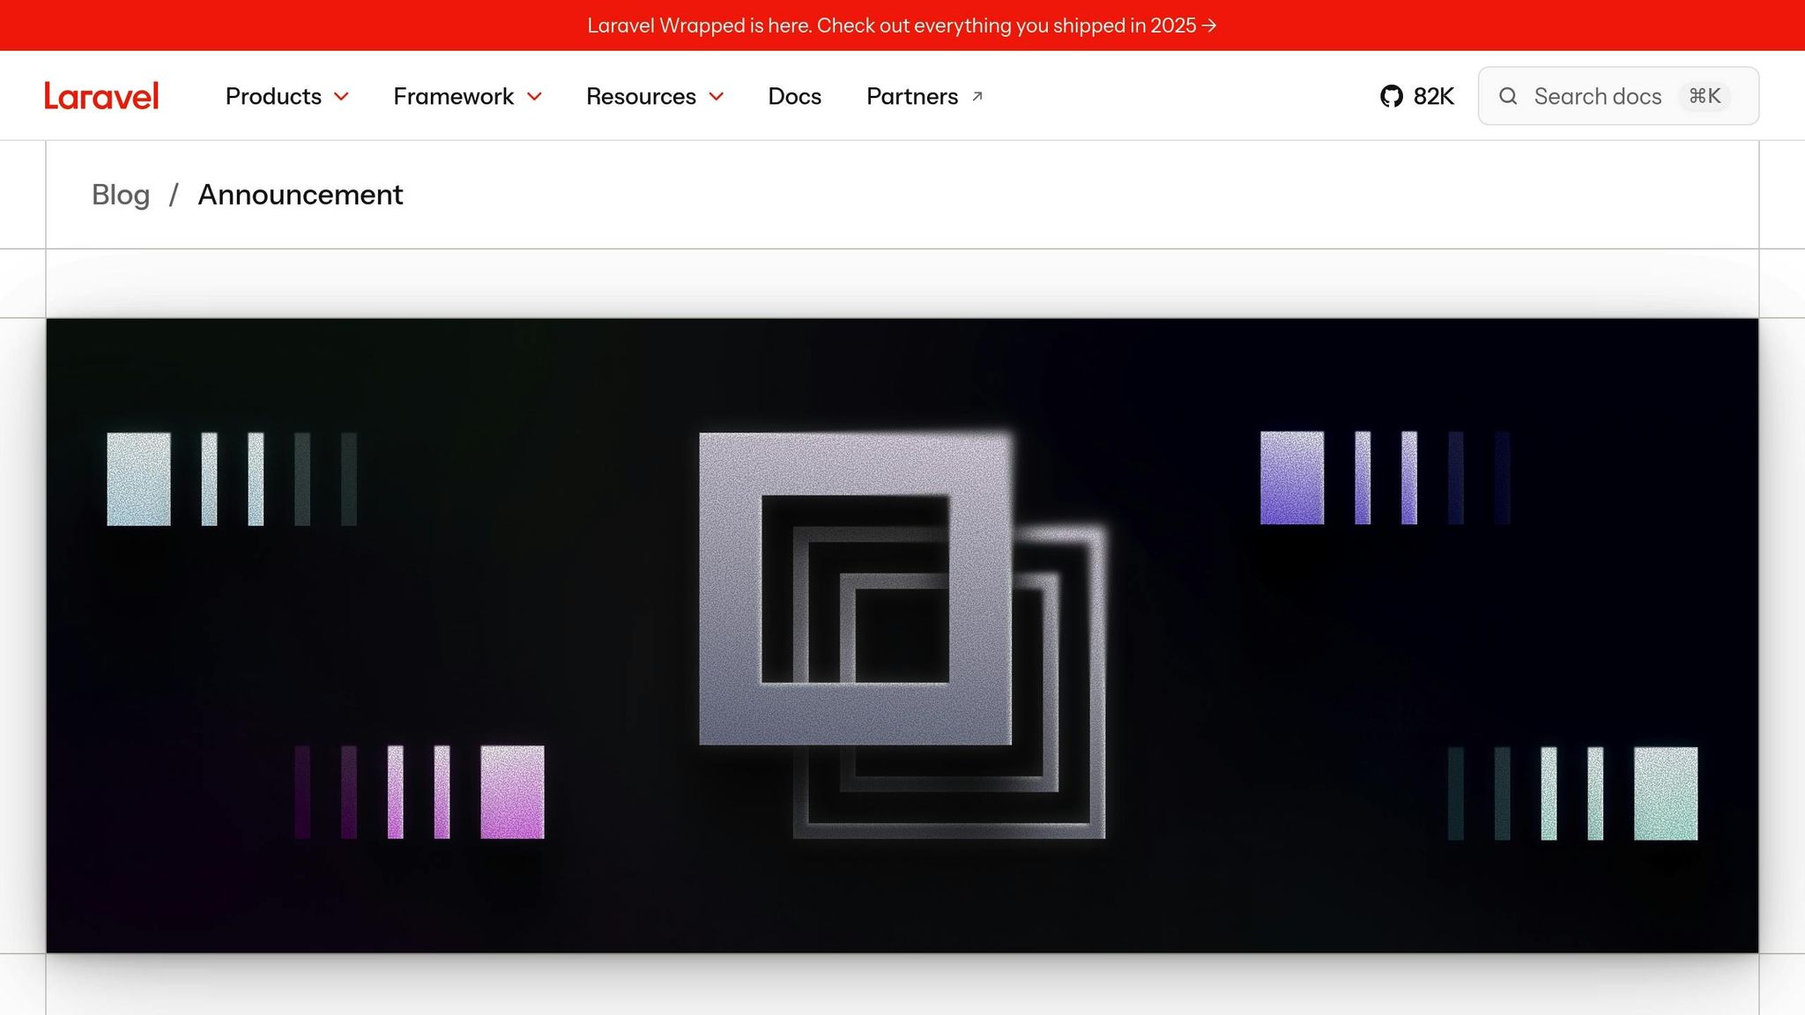Expand the Resources menu

641,97
